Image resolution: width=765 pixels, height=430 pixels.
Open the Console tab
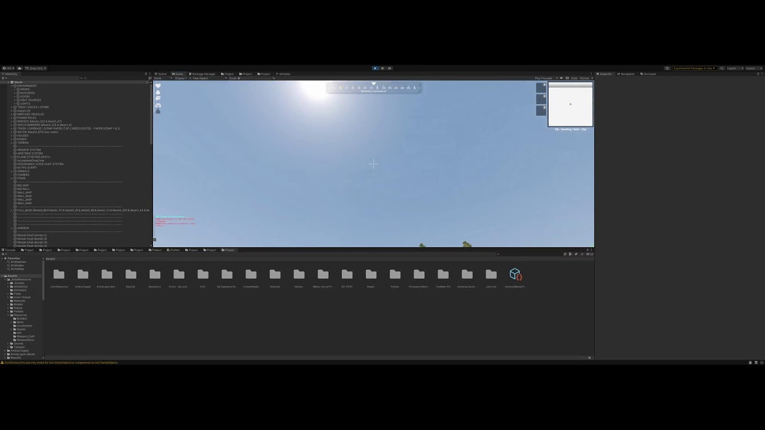click(x=9, y=250)
